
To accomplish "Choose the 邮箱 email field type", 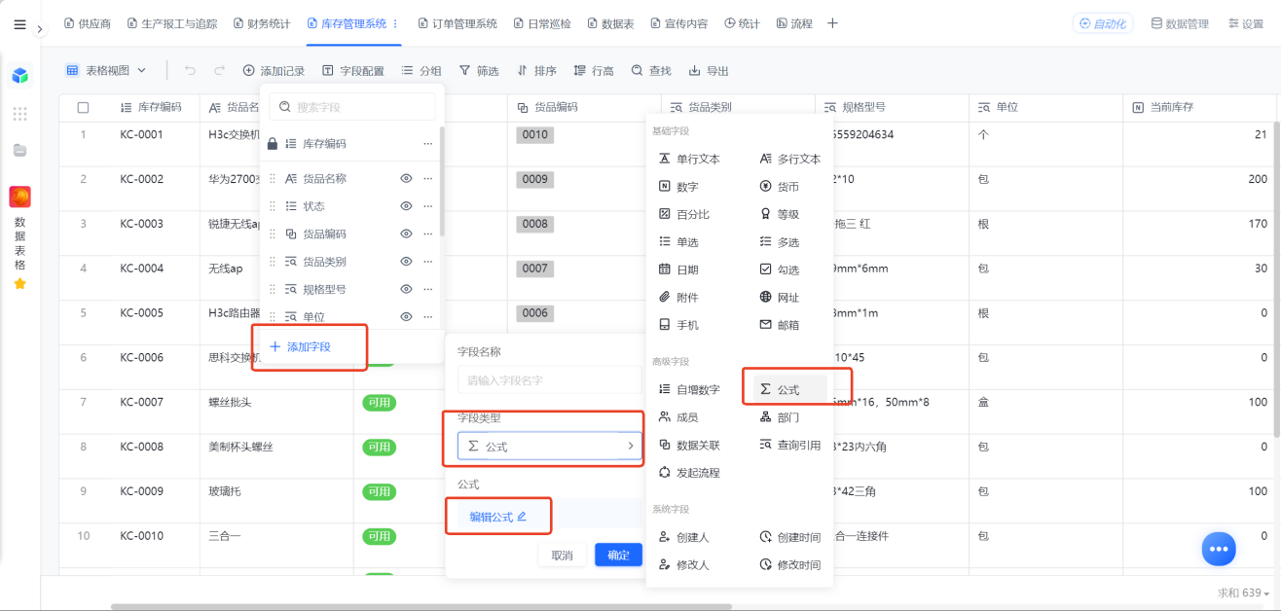I will point(779,325).
